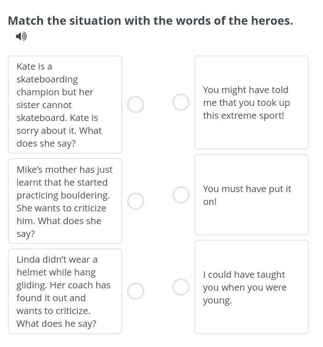The height and width of the screenshot is (347, 323).
Task: Choose the radio circle for "I could have taught you"
Action: pyautogui.click(x=181, y=287)
